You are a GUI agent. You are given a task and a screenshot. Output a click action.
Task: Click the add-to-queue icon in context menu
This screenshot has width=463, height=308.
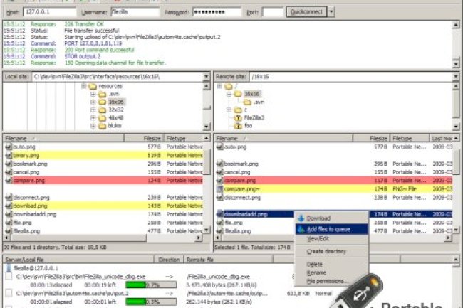coord(301,228)
